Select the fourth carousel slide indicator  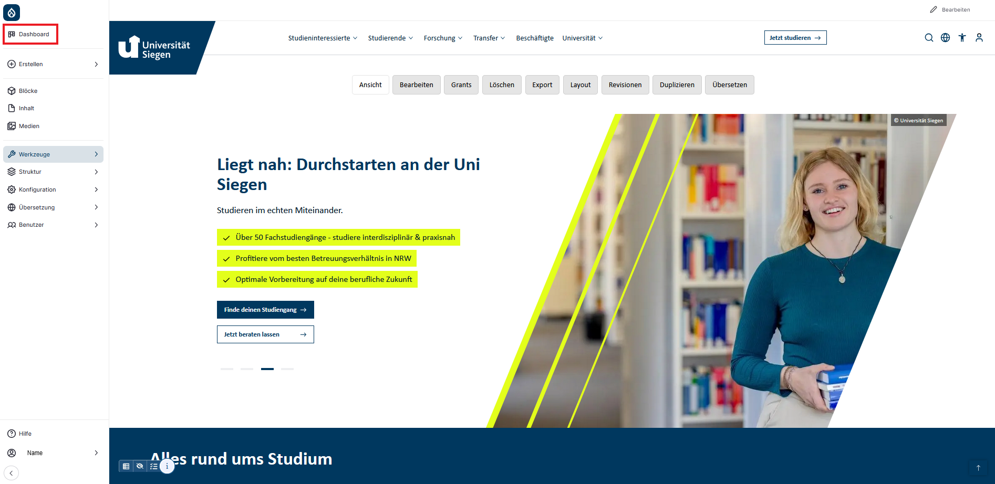point(287,369)
